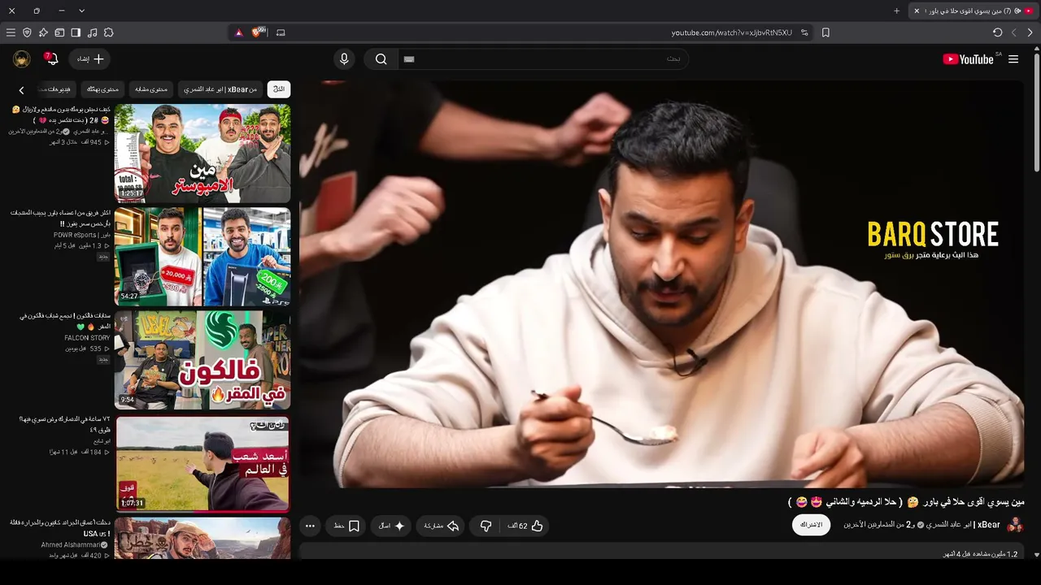Open the account avatar menu
The height and width of the screenshot is (585, 1041).
click(22, 59)
